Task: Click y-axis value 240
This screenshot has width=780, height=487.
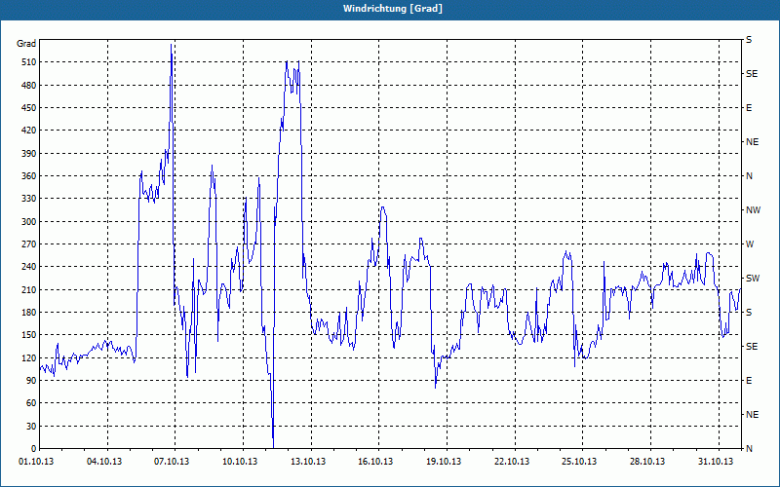Action: 29,267
